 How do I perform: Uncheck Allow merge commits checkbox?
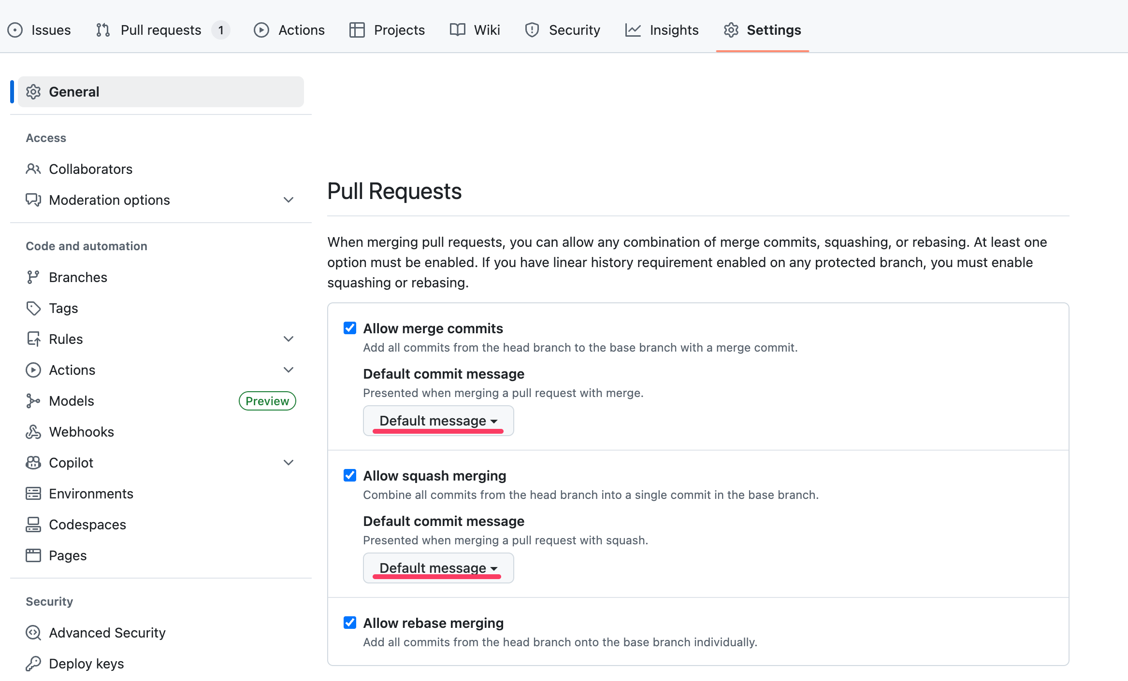350,328
